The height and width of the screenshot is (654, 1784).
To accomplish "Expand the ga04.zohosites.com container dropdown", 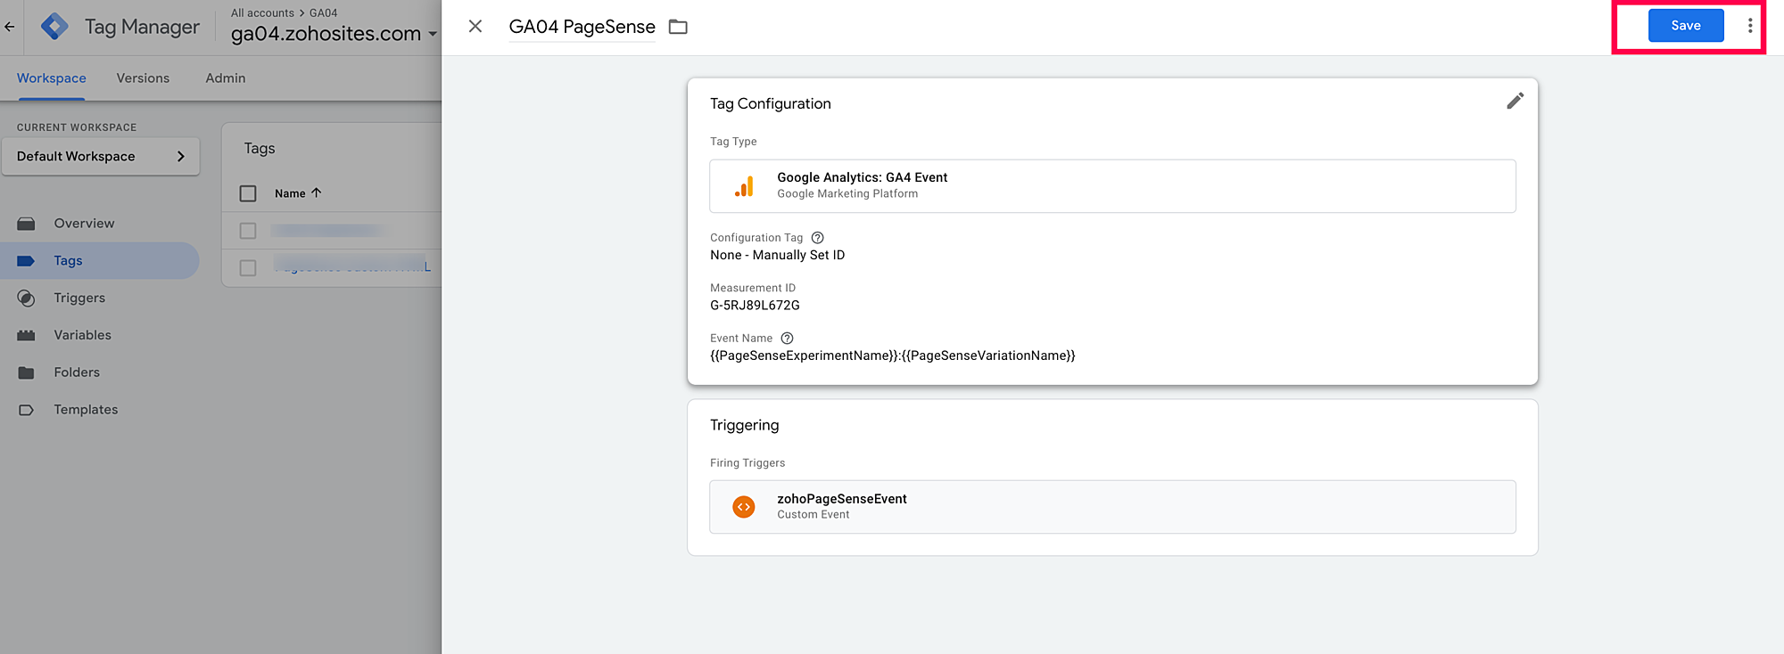I will pyautogui.click(x=433, y=34).
